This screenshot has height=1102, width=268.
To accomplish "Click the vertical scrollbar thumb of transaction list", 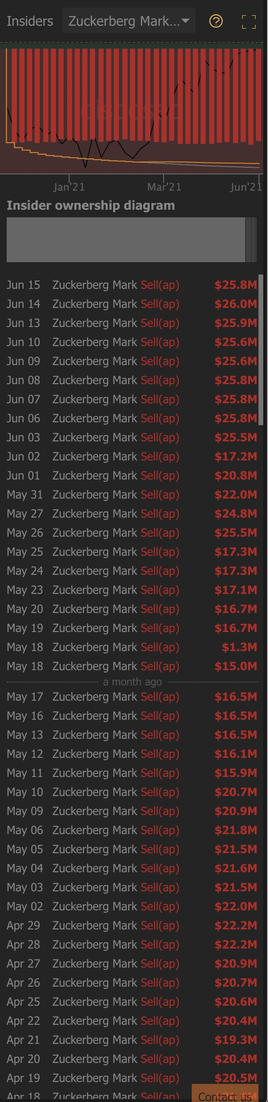I will point(261,349).
